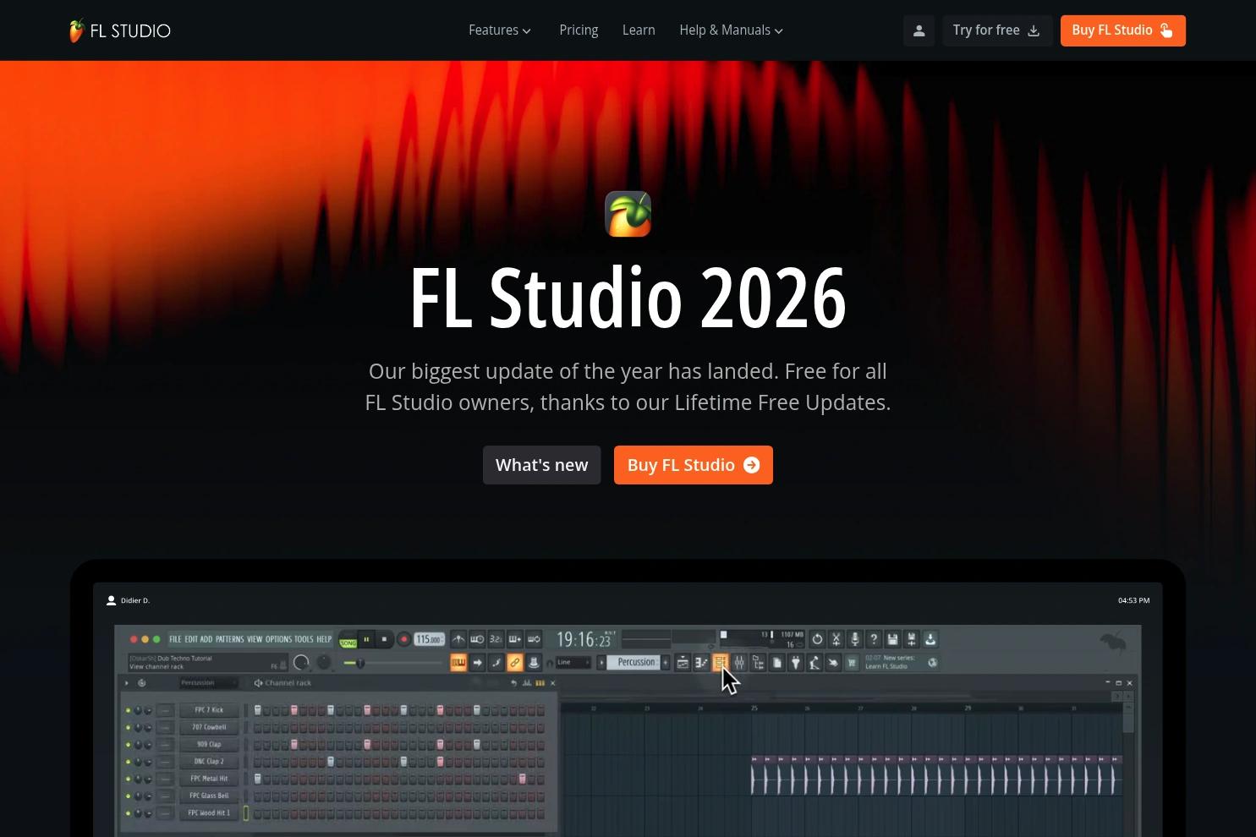Mute the DNC Clap 2 channel LED

[128, 762]
